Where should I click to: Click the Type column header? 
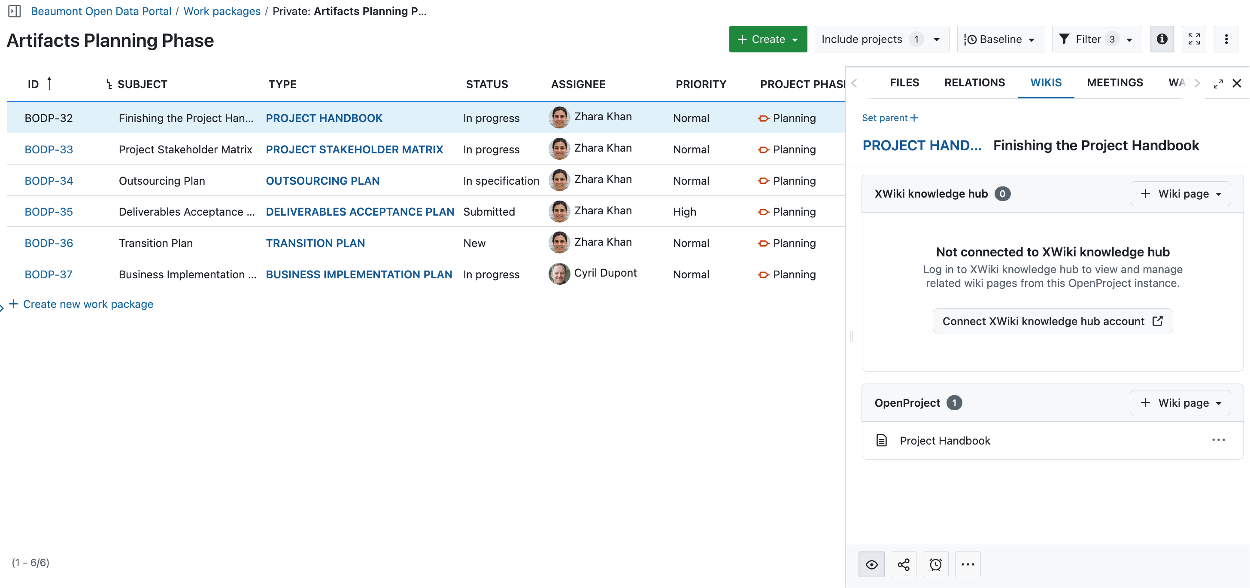pyautogui.click(x=282, y=84)
